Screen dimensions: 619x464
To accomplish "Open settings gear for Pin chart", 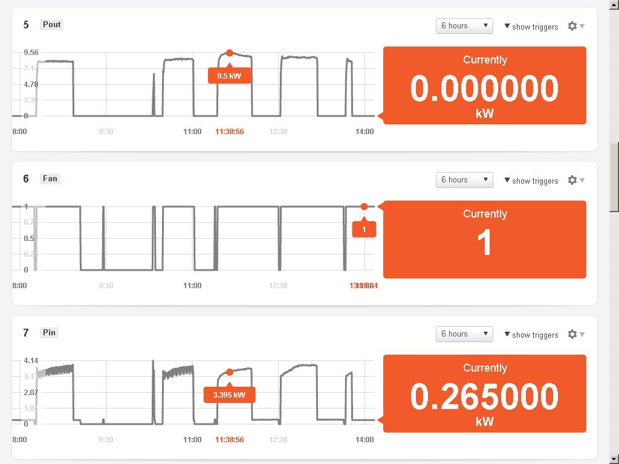I will pyautogui.click(x=573, y=334).
